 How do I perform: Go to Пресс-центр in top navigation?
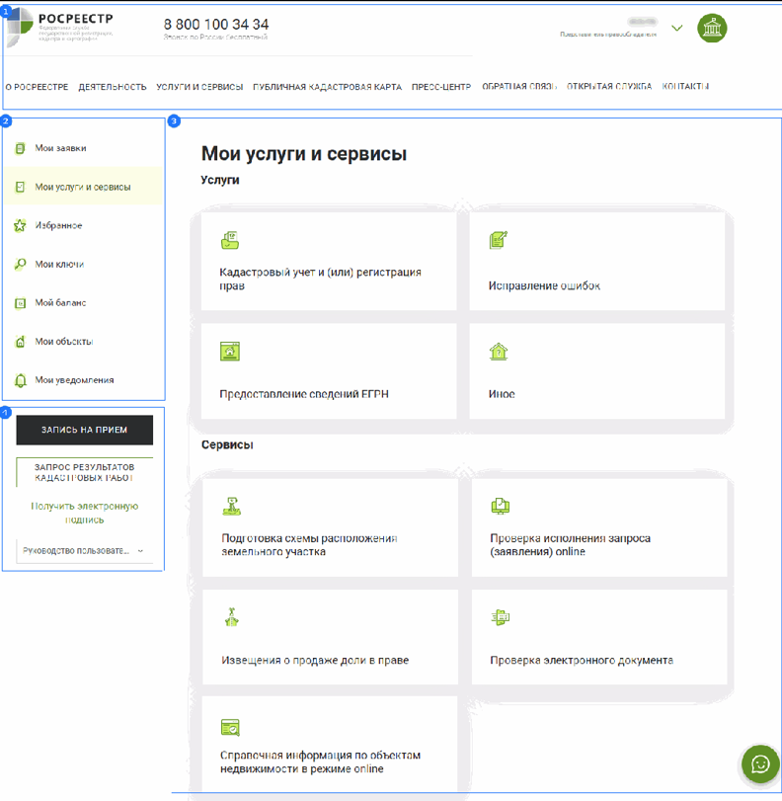(441, 87)
